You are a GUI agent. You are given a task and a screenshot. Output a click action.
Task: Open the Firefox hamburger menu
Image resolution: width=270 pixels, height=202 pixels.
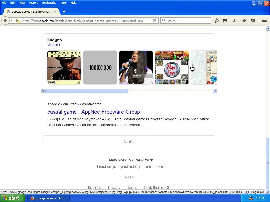[x=264, y=21]
